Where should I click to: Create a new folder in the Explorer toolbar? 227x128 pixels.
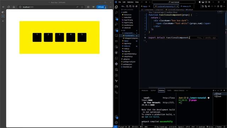pyautogui.click(x=130, y=6)
